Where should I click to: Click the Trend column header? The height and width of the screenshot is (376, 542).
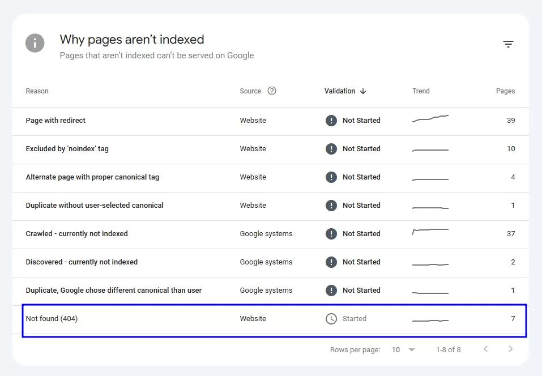(421, 91)
